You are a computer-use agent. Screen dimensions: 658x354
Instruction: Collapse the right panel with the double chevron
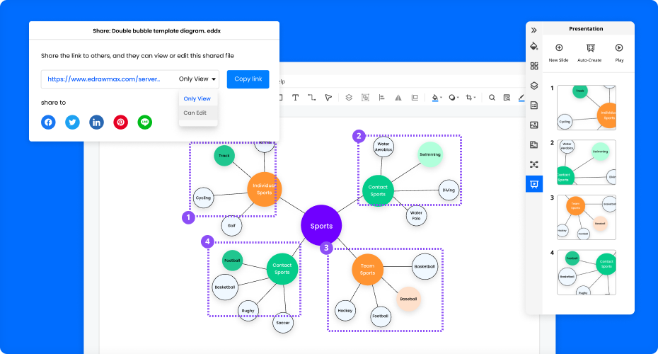tap(534, 30)
